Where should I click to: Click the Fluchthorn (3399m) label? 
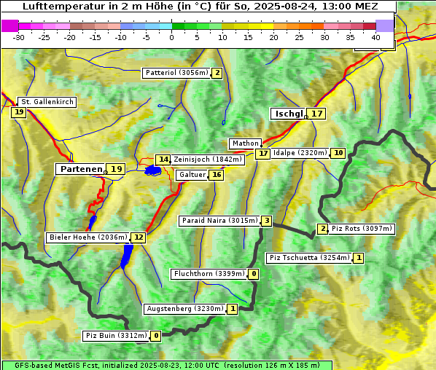coord(209,274)
